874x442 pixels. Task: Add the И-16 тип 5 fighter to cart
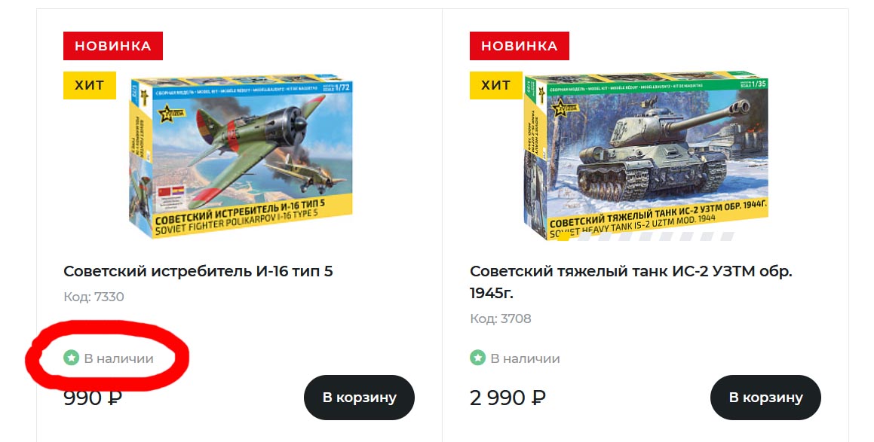[360, 398]
